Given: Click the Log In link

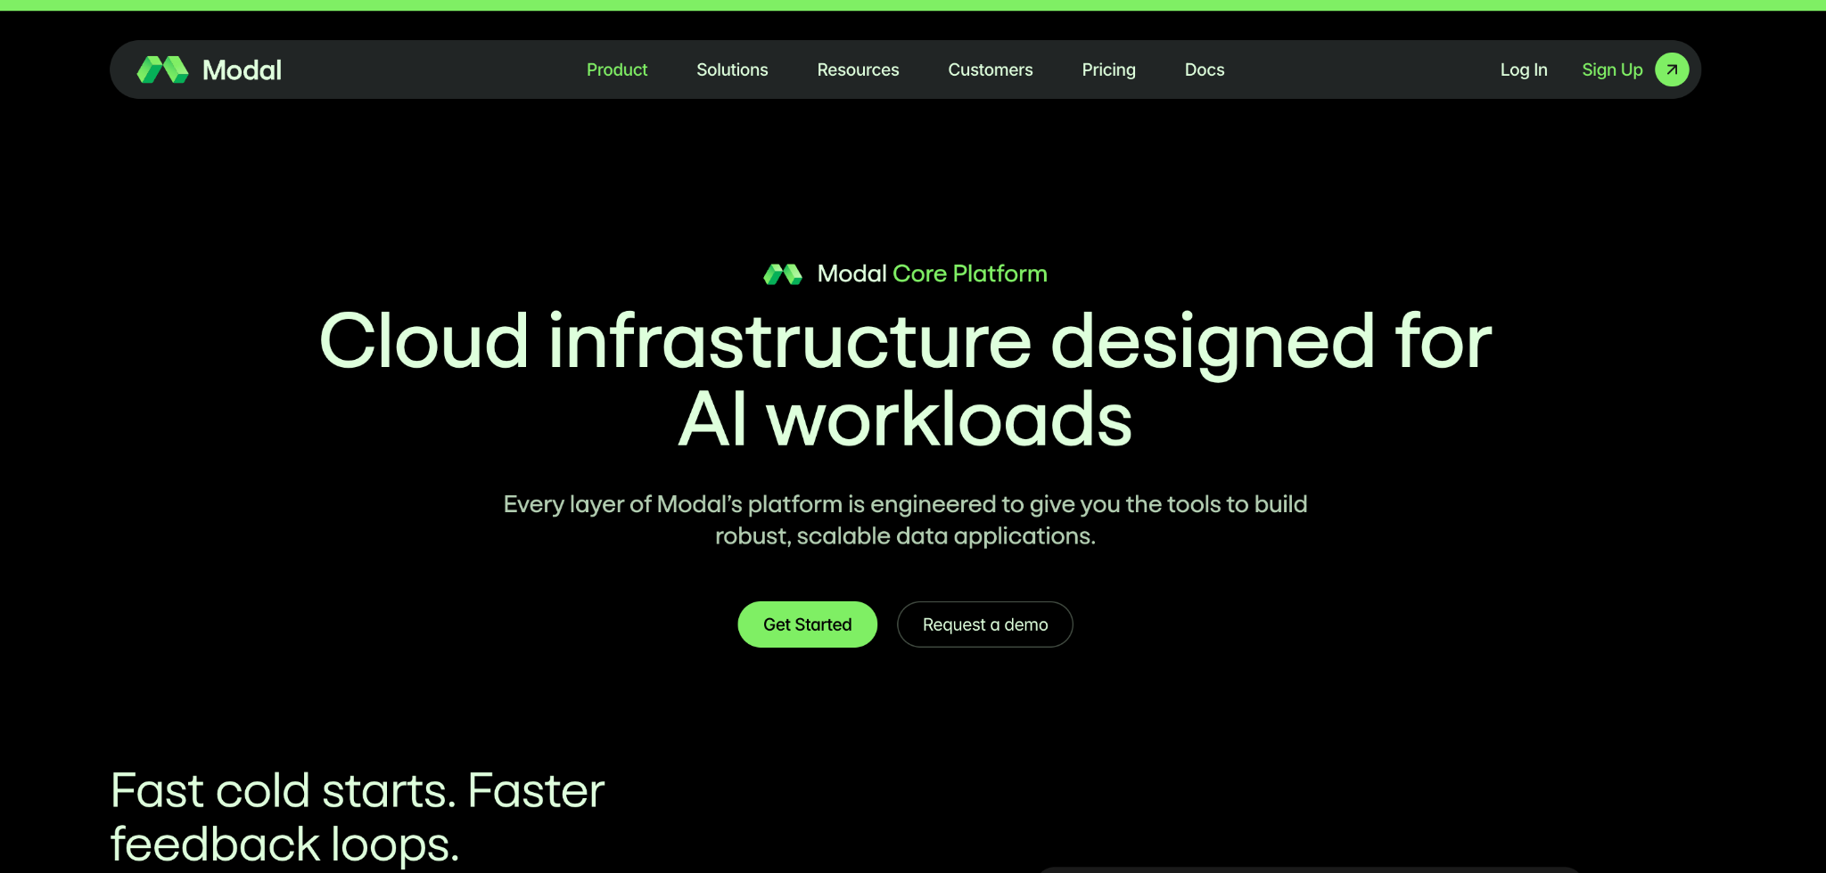Looking at the screenshot, I should [1524, 69].
